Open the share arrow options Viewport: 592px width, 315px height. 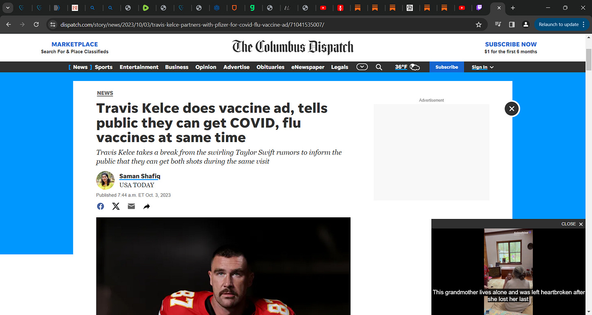147,207
